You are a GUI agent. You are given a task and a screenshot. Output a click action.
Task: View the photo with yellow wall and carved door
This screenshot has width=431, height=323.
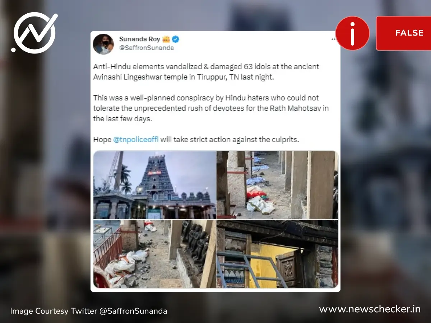[x=277, y=254]
